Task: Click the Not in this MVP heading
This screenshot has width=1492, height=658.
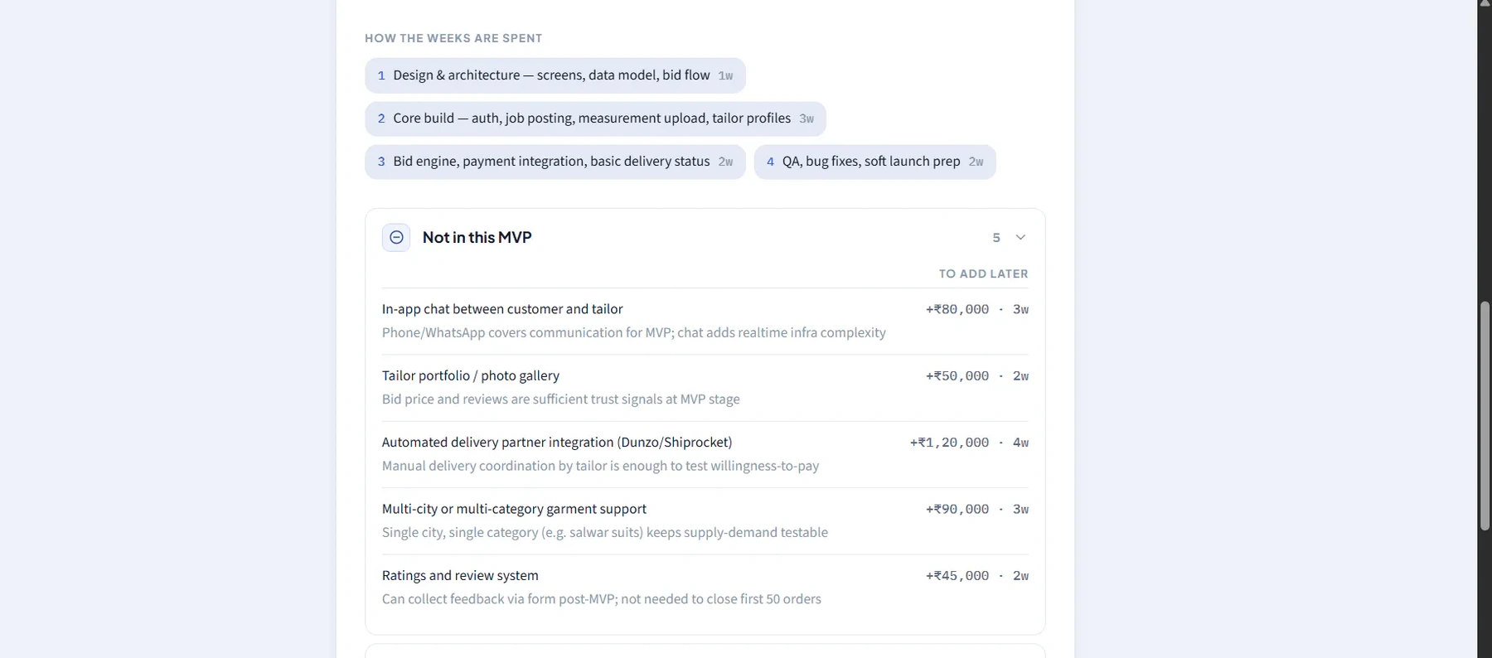Action: [477, 237]
